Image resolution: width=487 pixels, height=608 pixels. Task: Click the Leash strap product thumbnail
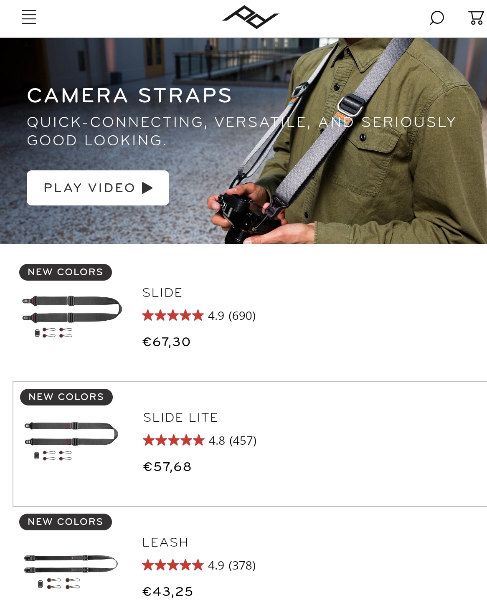click(71, 571)
